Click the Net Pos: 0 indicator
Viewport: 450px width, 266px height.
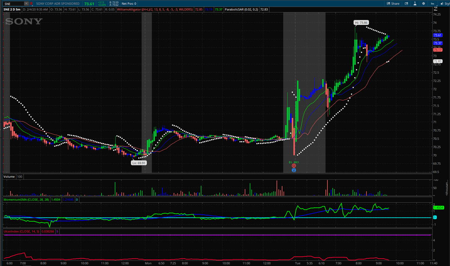point(129,3)
